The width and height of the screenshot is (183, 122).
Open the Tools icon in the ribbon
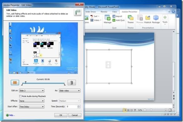tap(165, 18)
